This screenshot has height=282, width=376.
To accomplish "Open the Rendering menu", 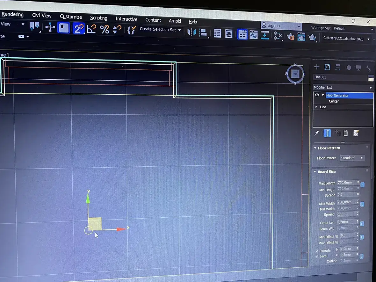I will 12,14.
